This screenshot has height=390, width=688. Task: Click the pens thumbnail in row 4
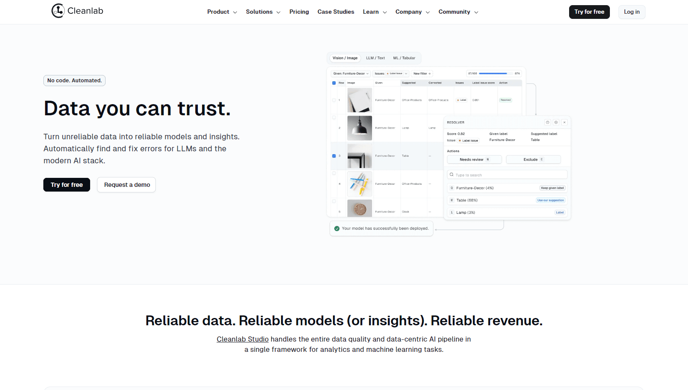360,184
